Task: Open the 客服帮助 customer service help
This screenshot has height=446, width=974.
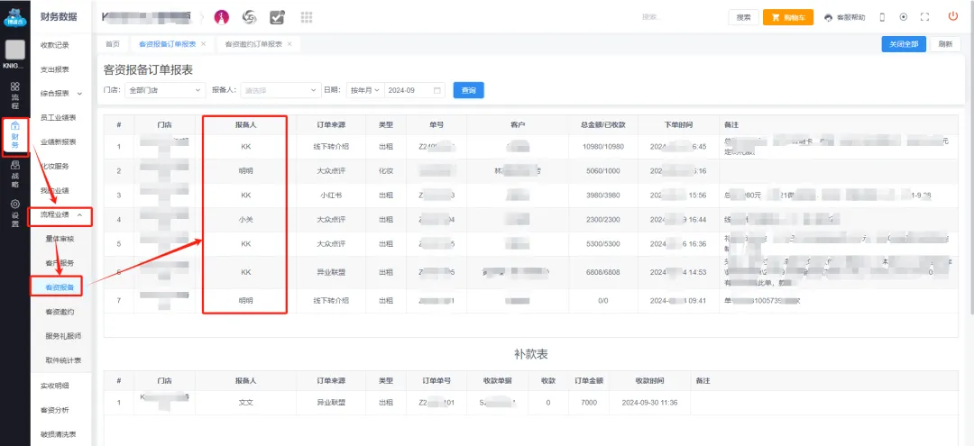Action: pos(844,17)
